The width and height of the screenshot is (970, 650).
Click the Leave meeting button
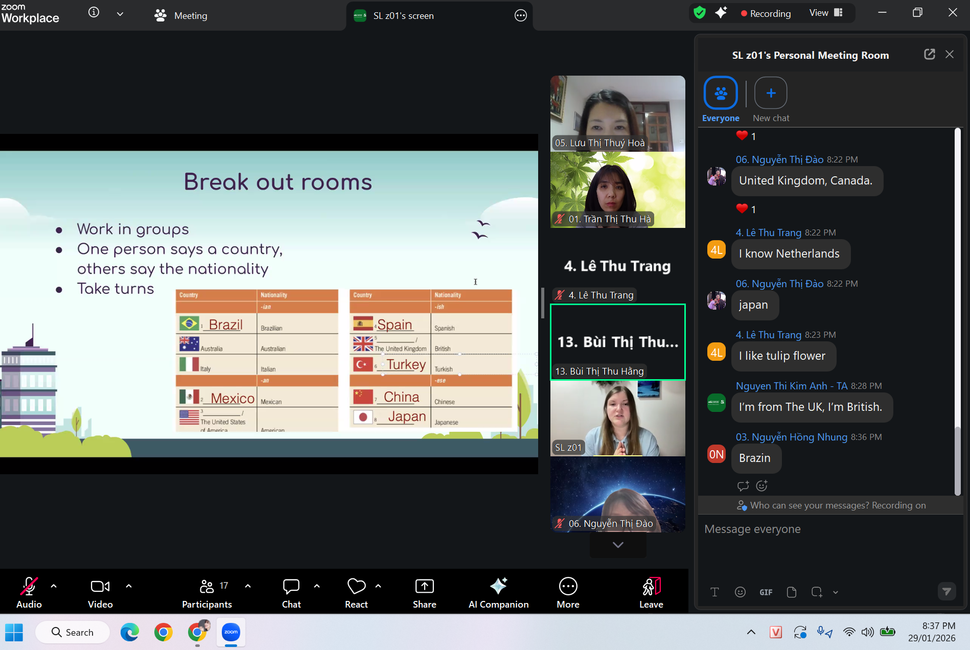click(651, 593)
